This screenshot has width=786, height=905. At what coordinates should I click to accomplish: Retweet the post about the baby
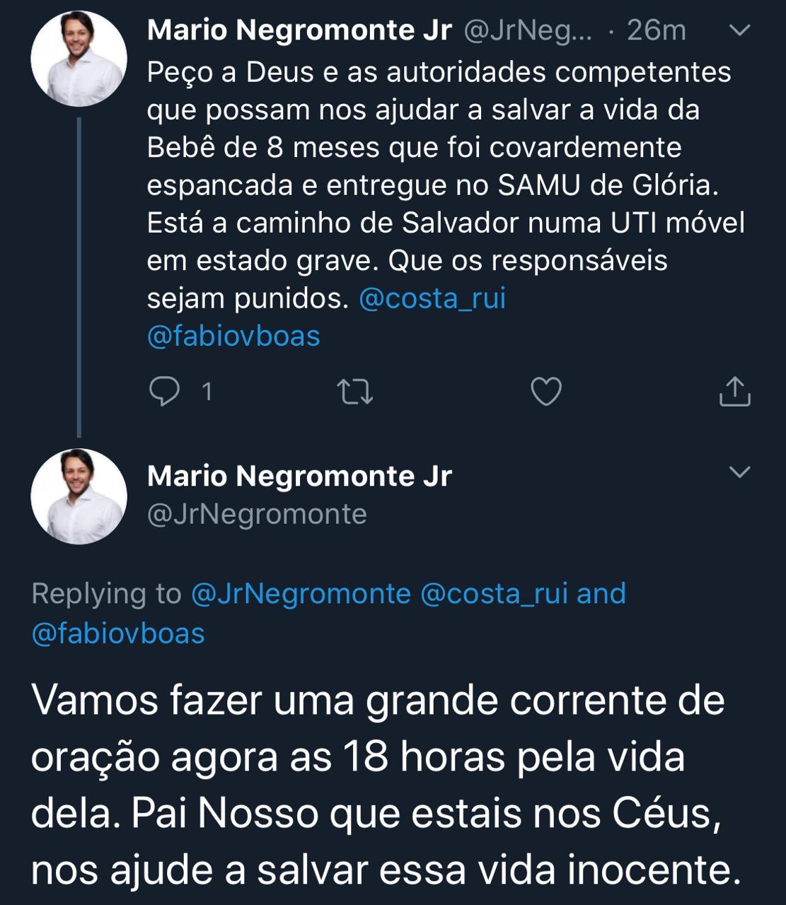tap(355, 392)
